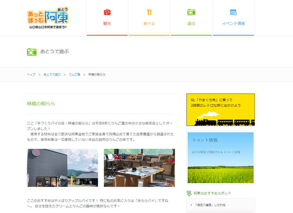The width and height of the screenshot is (293, 213).
Task: Click the あとうで遊ぶ section title
Action: [55, 51]
